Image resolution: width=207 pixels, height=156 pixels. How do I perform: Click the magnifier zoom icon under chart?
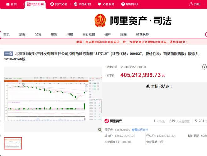tap(100, 130)
